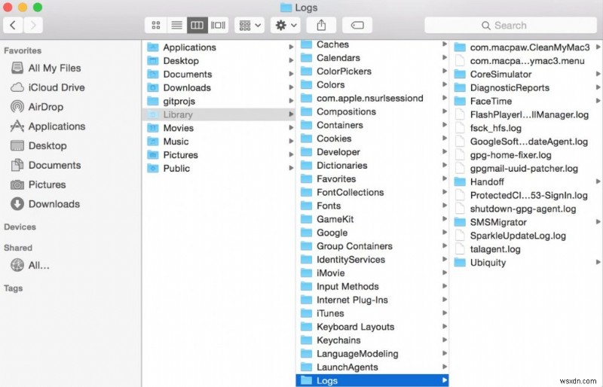Expand Handoff folder arrow
This screenshot has height=387, width=603.
click(x=598, y=181)
